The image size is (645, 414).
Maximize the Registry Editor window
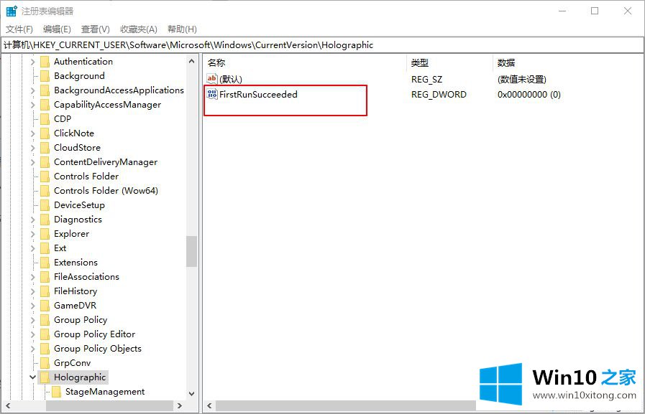(595, 11)
